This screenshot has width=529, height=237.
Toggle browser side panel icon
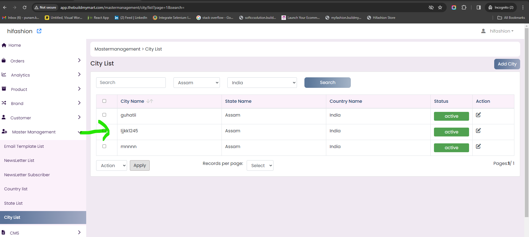479,7
